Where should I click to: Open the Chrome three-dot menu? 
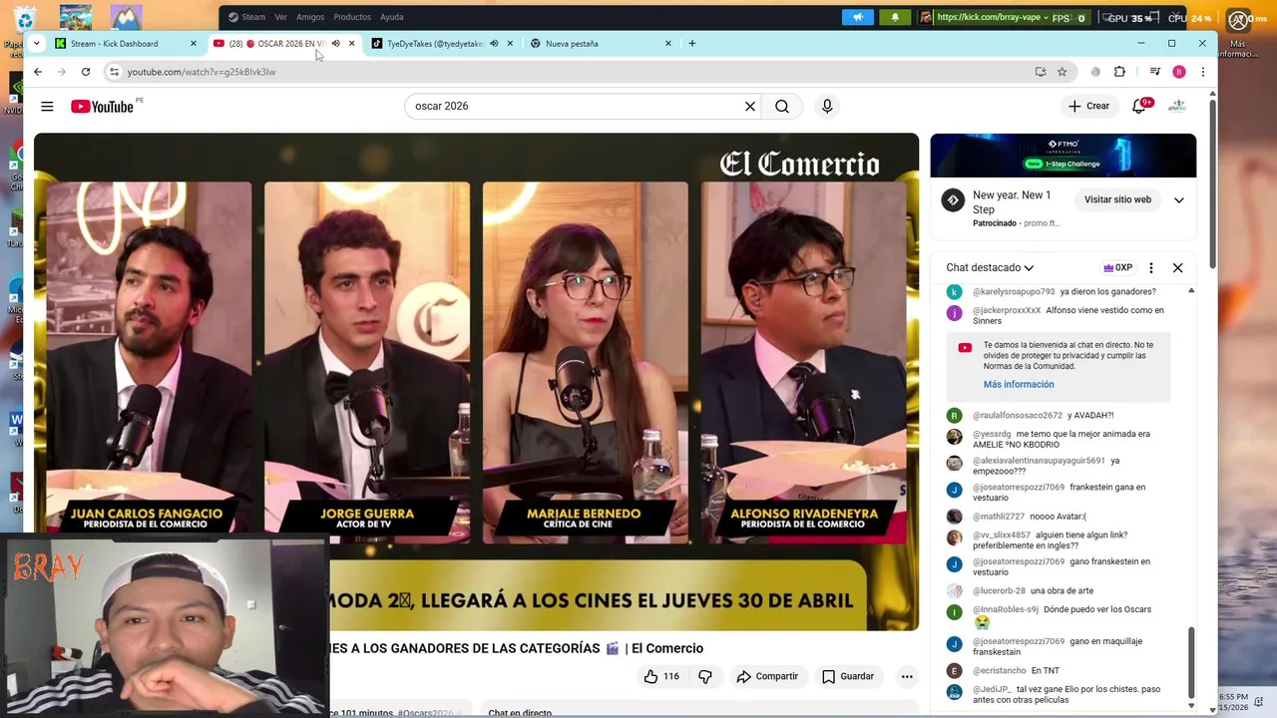pyautogui.click(x=1203, y=72)
